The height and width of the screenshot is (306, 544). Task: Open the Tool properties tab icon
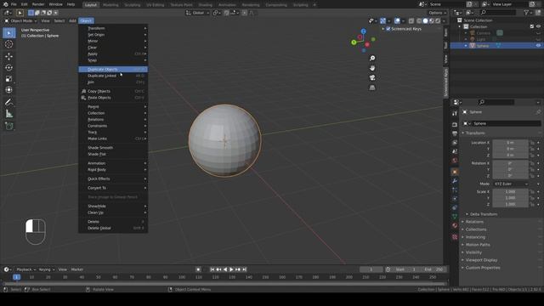[x=455, y=113]
